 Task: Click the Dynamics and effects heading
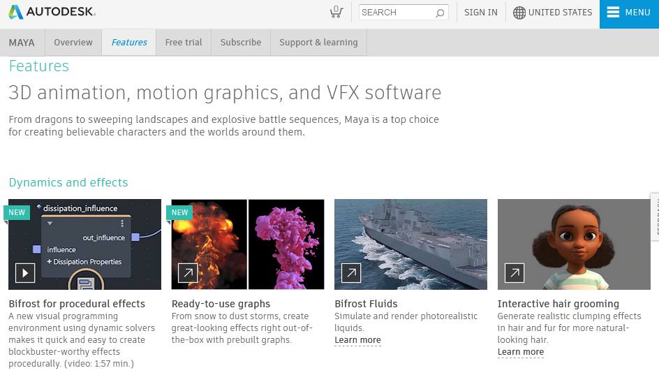pyautogui.click(x=68, y=182)
